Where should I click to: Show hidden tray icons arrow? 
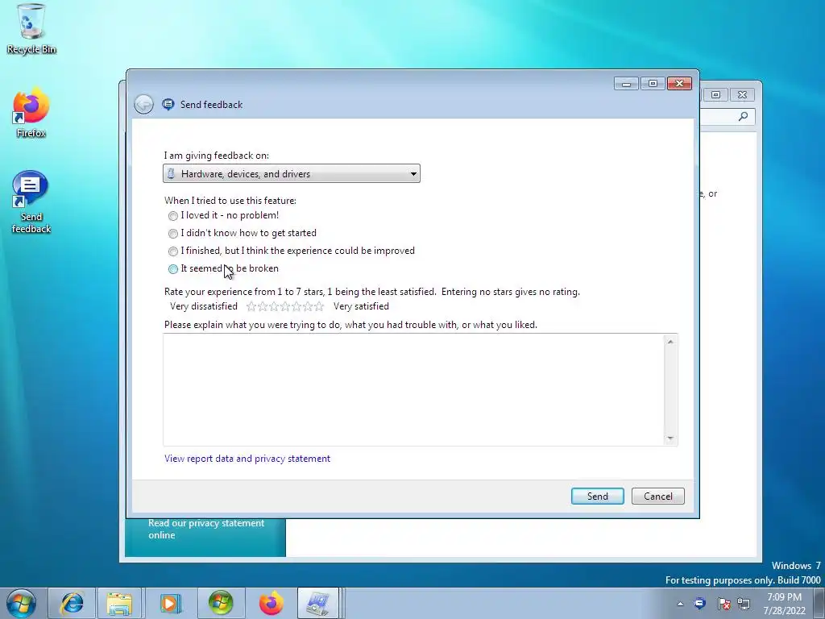pyautogui.click(x=680, y=604)
